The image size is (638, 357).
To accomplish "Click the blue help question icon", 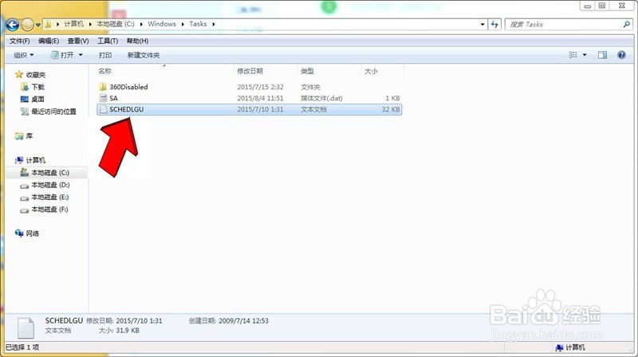I will click(621, 55).
